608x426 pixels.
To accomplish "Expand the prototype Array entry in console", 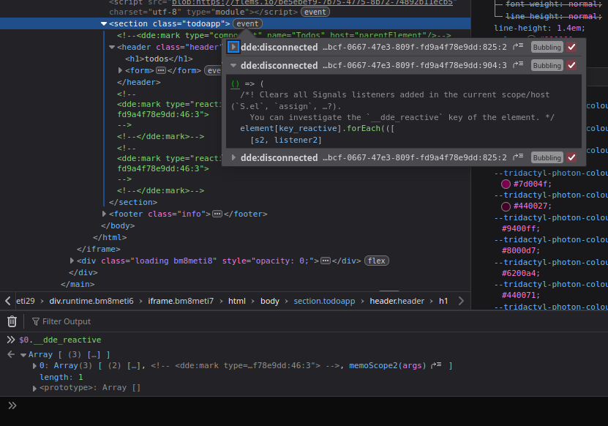I will click(x=34, y=388).
